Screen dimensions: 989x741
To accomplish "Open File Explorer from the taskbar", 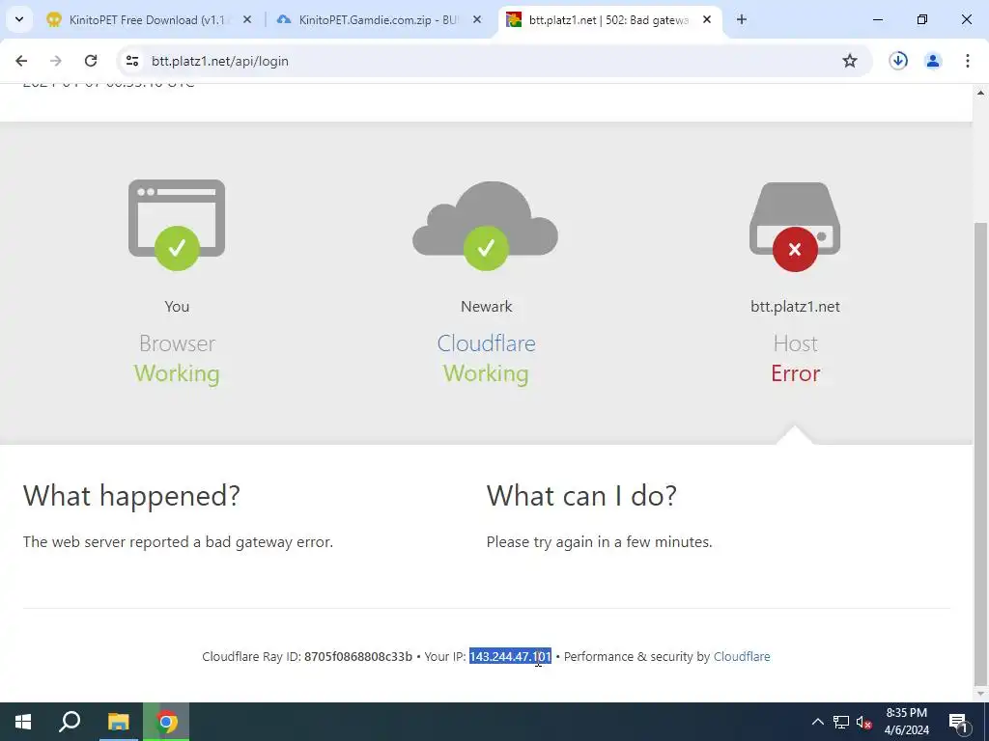I will (x=118, y=722).
